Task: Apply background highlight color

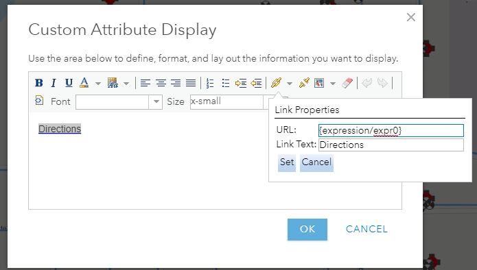Action: click(113, 83)
